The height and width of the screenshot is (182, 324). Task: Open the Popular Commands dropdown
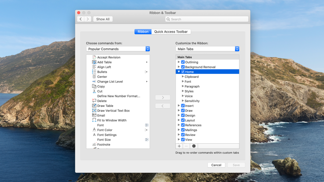(118, 49)
